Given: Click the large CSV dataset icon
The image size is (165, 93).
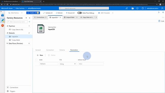Looking at the screenshot, I should 41,29.
